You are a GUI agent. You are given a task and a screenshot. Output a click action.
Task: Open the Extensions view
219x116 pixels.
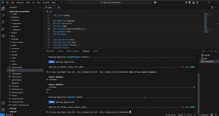point(3,36)
